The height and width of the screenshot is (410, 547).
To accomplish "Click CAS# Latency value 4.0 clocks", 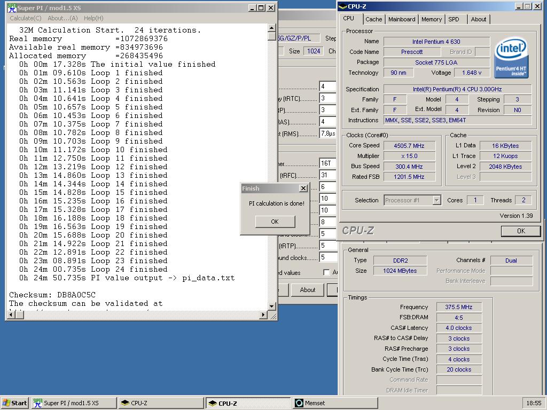I will click(x=459, y=328).
